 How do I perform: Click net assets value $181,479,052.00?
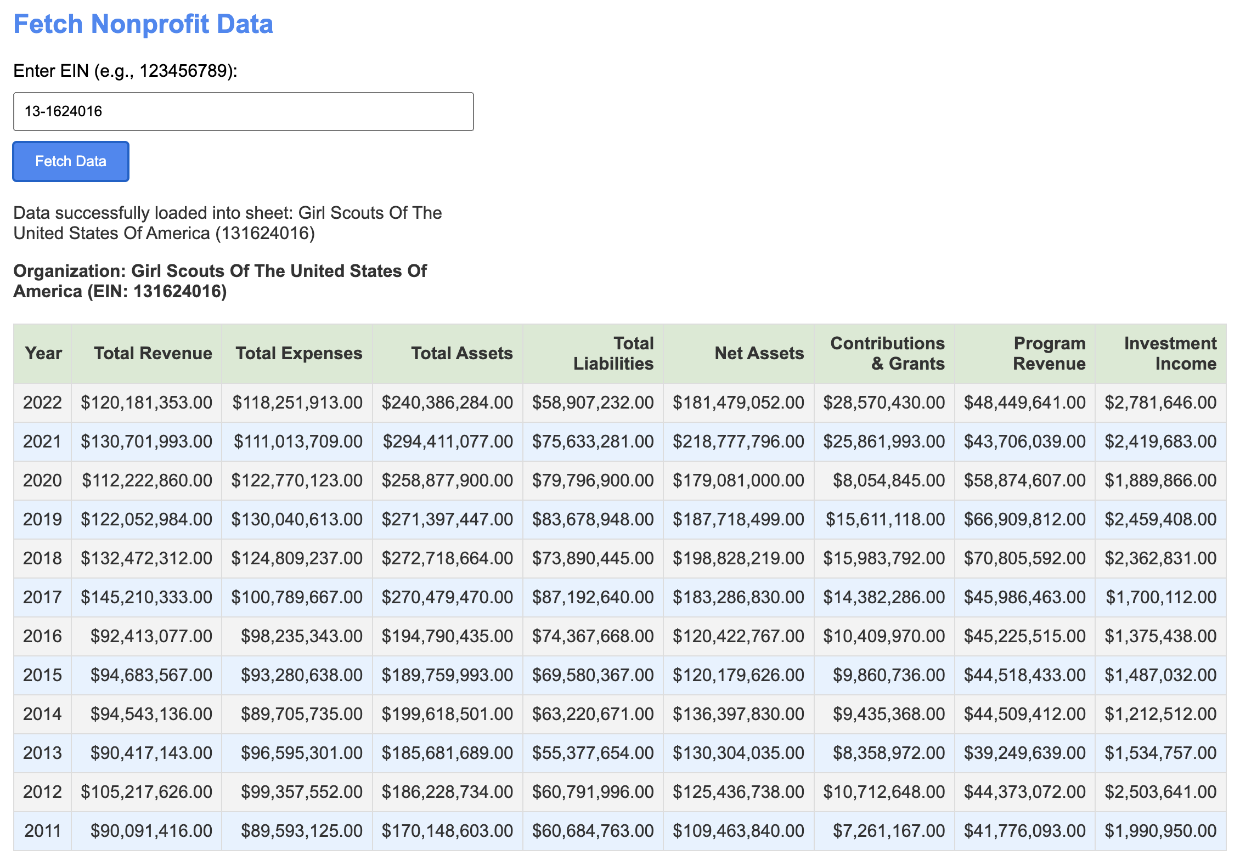(x=739, y=403)
